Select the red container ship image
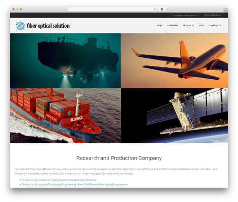The height and width of the screenshot is (202, 238). (x=65, y=116)
